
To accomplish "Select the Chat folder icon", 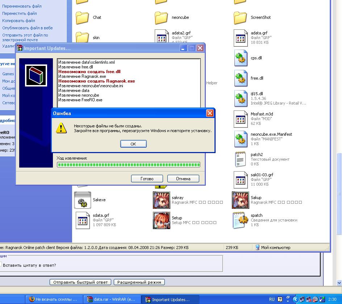I will point(82,18).
